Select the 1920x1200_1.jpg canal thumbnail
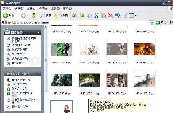The width and height of the screenshot is (173, 113). click(89, 80)
